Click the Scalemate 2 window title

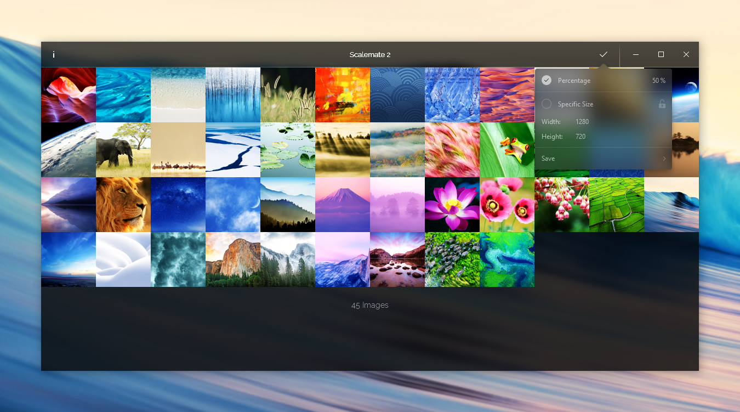[x=370, y=54]
